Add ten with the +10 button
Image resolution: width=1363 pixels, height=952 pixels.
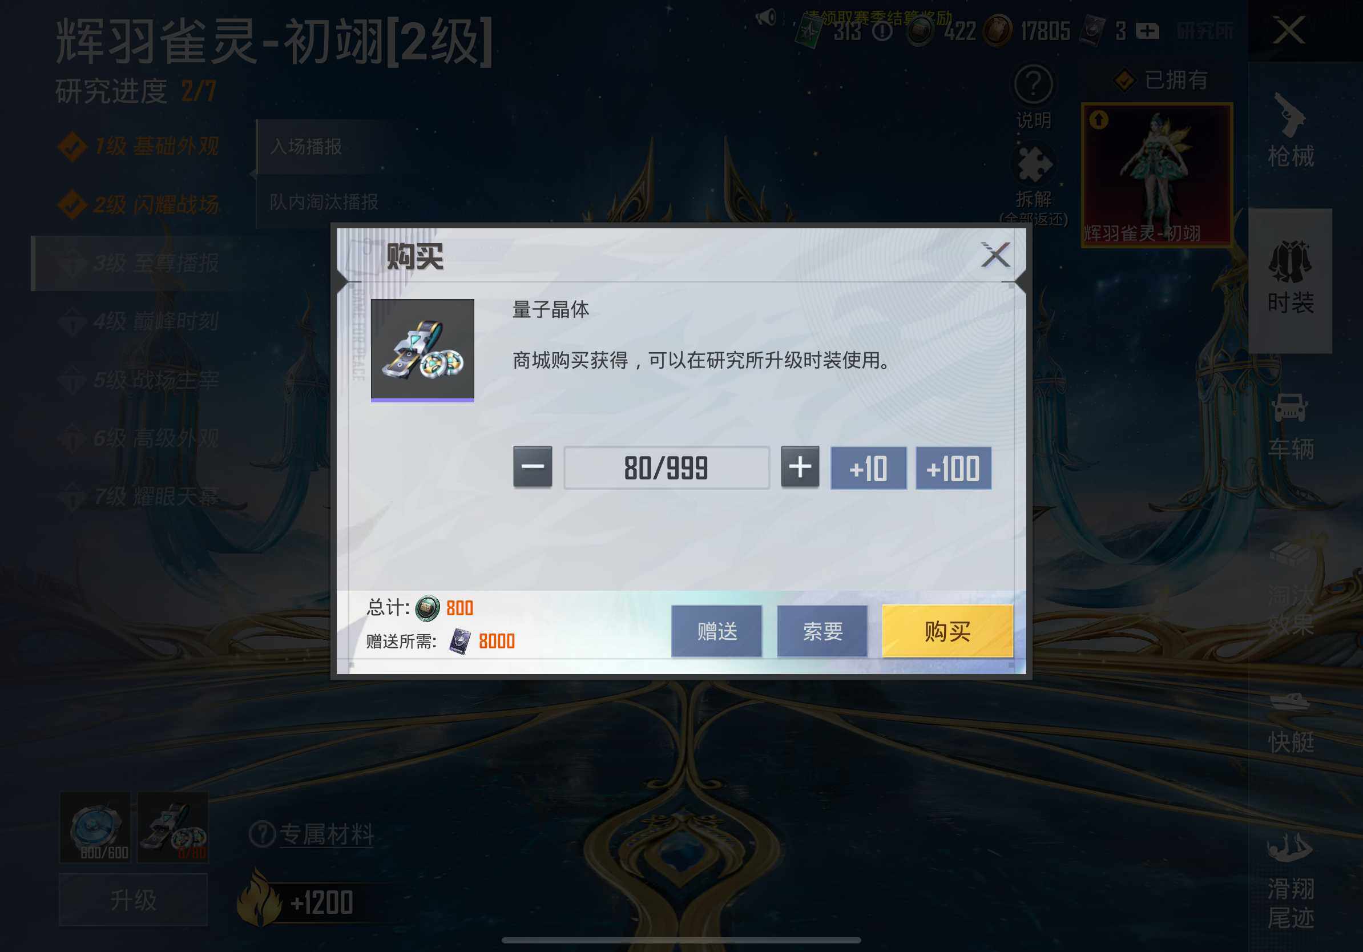(x=868, y=467)
